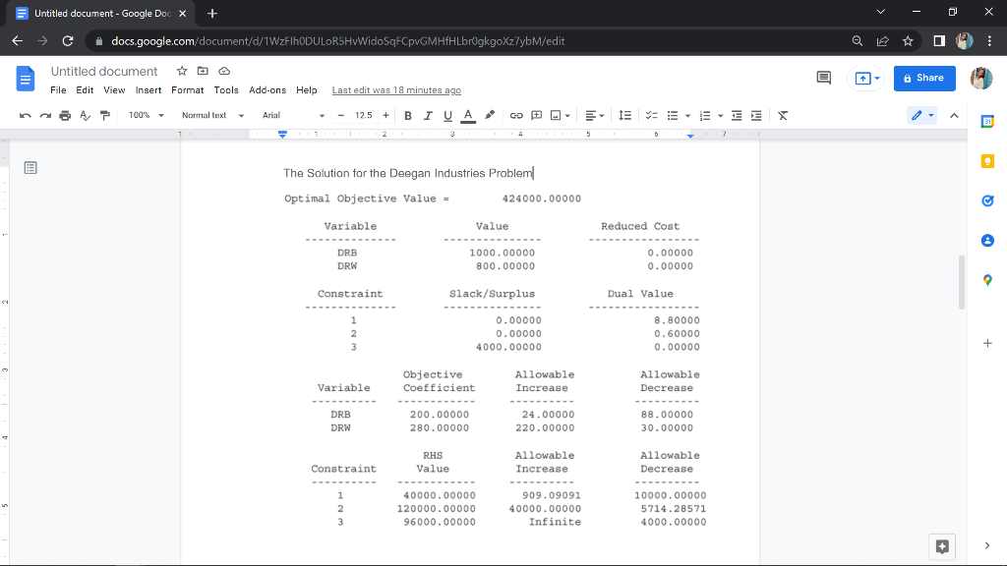Click the Undo icon in toolbar

coord(25,116)
